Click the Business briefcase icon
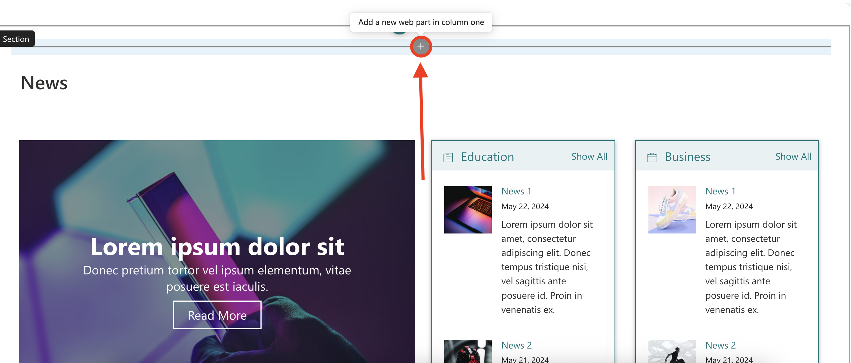851x363 pixels. [652, 157]
